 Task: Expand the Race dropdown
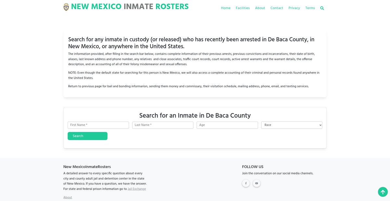tap(292, 125)
